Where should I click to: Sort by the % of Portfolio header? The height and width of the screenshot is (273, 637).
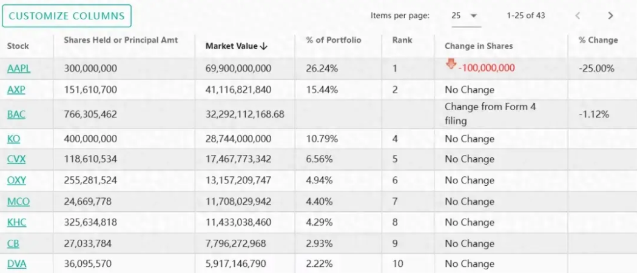334,40
